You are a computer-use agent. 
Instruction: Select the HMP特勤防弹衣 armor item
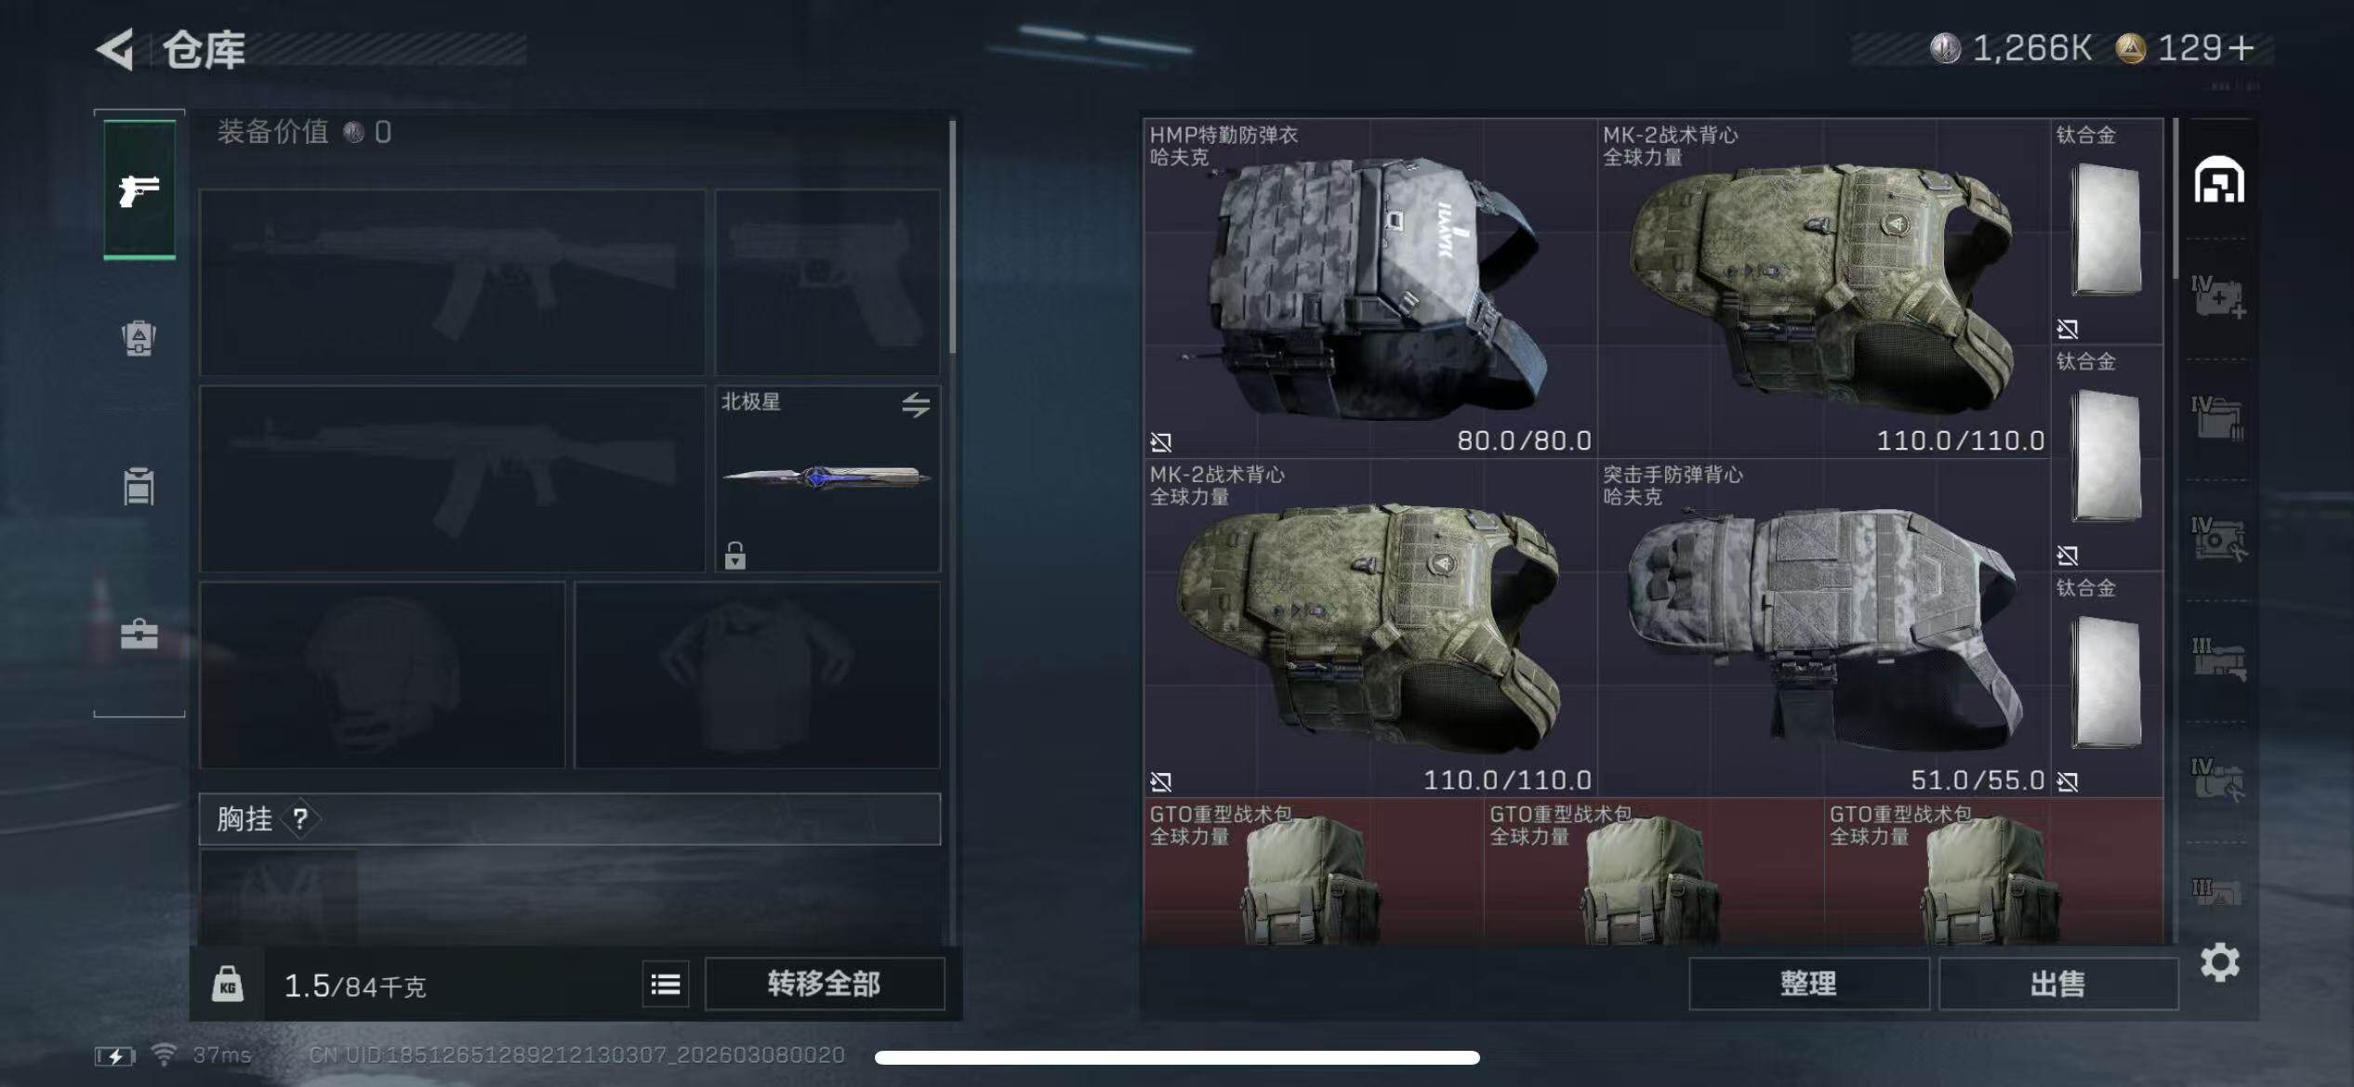tap(1370, 288)
